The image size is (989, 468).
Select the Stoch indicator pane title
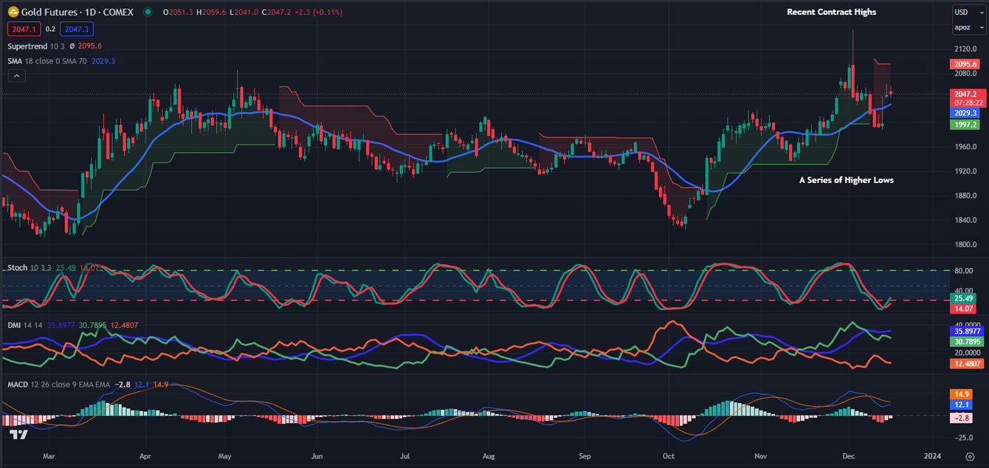click(x=17, y=267)
